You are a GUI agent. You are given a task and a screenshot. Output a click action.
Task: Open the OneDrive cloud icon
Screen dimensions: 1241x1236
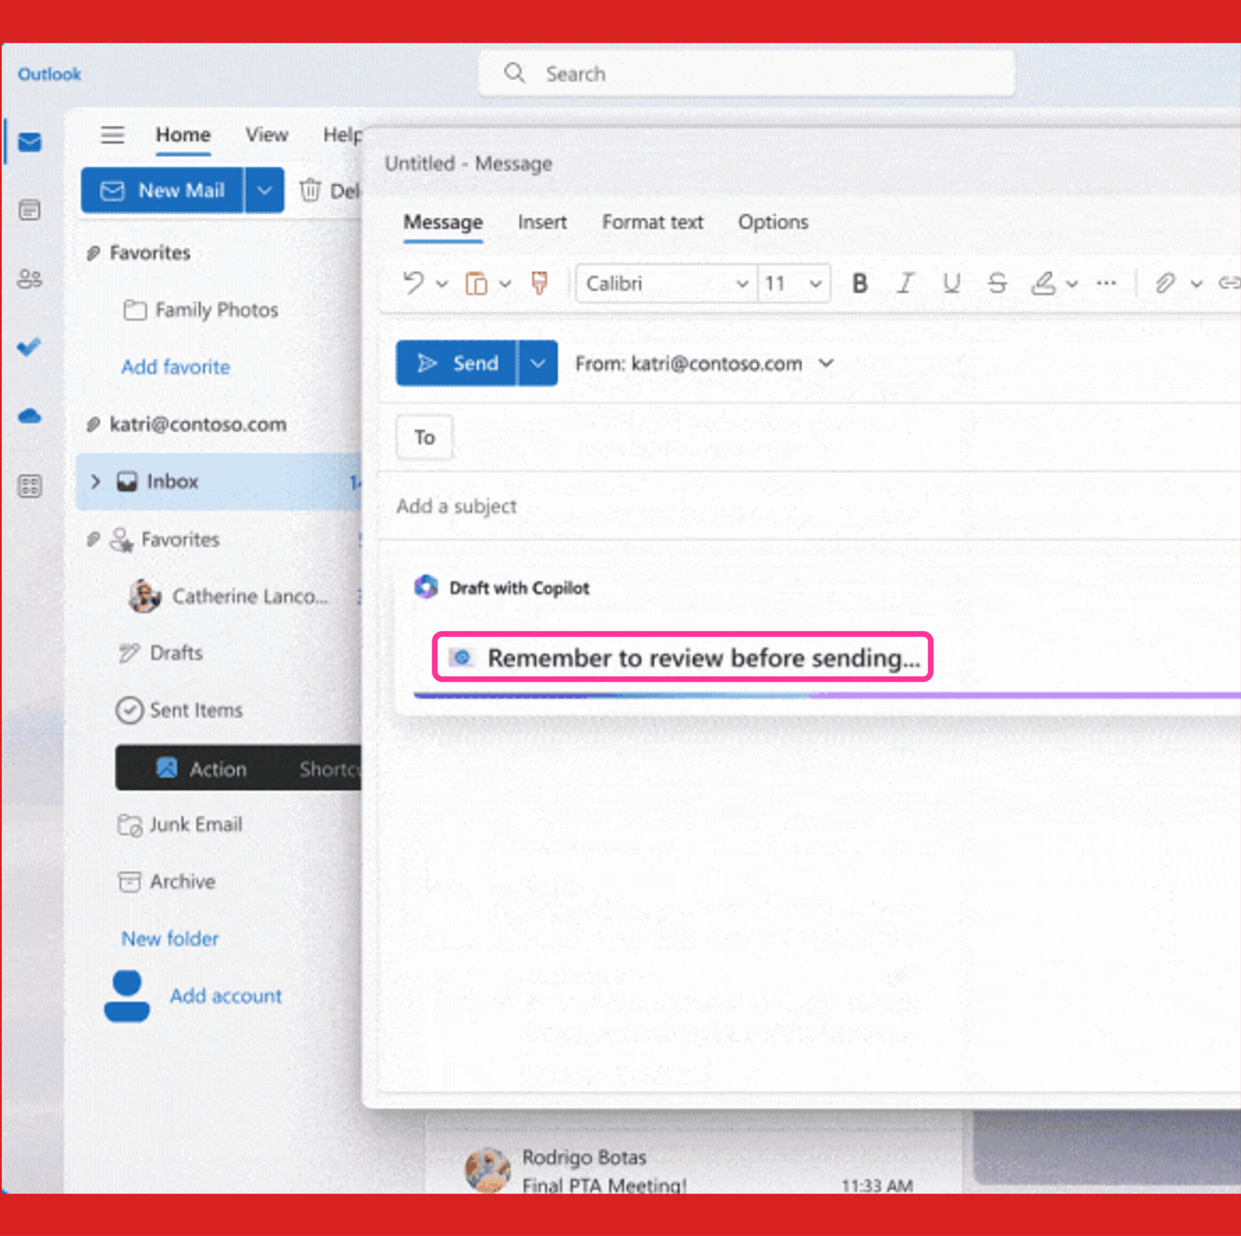click(x=30, y=416)
